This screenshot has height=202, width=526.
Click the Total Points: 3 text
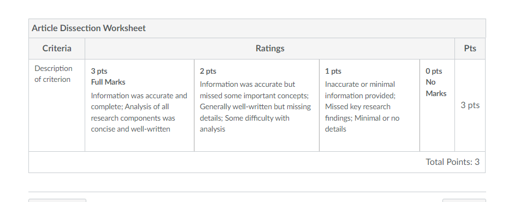[452, 162]
